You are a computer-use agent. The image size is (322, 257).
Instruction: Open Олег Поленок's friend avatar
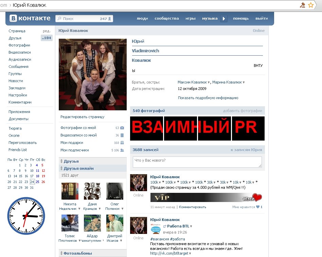(x=114, y=191)
